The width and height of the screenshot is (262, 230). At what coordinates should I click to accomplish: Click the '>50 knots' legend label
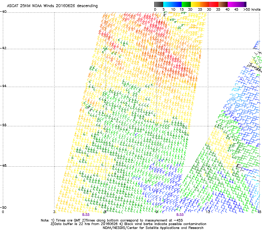click(252, 10)
